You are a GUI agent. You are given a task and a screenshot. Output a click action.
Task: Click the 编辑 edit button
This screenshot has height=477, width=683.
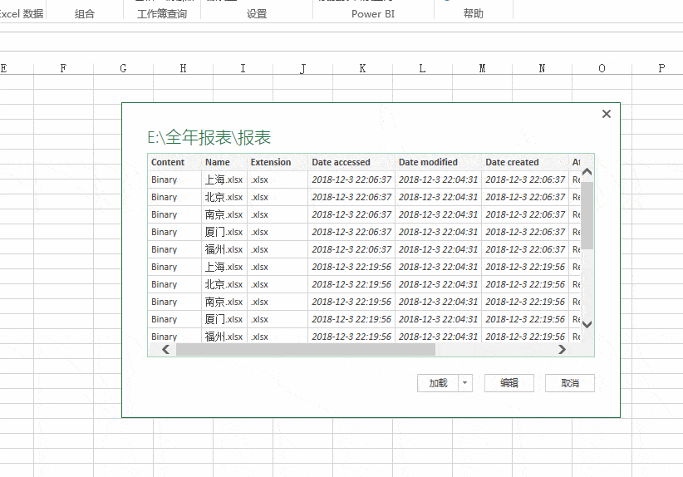(509, 383)
